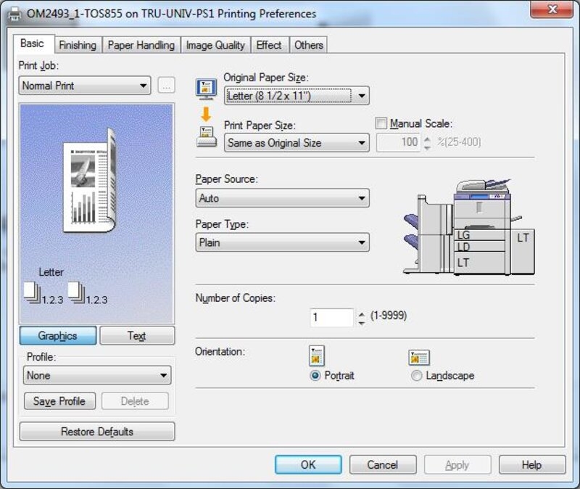This screenshot has height=489, width=580.
Task: Click the Cancel button
Action: 383,464
